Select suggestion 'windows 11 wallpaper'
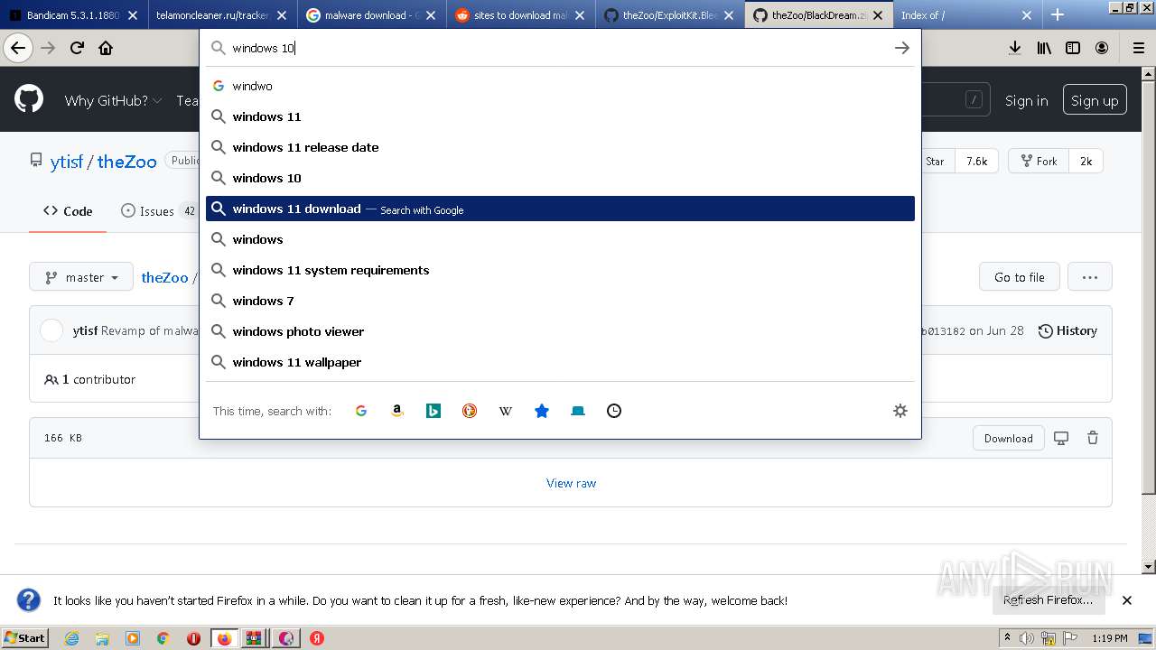Viewport: 1156px width, 650px height. pos(560,362)
